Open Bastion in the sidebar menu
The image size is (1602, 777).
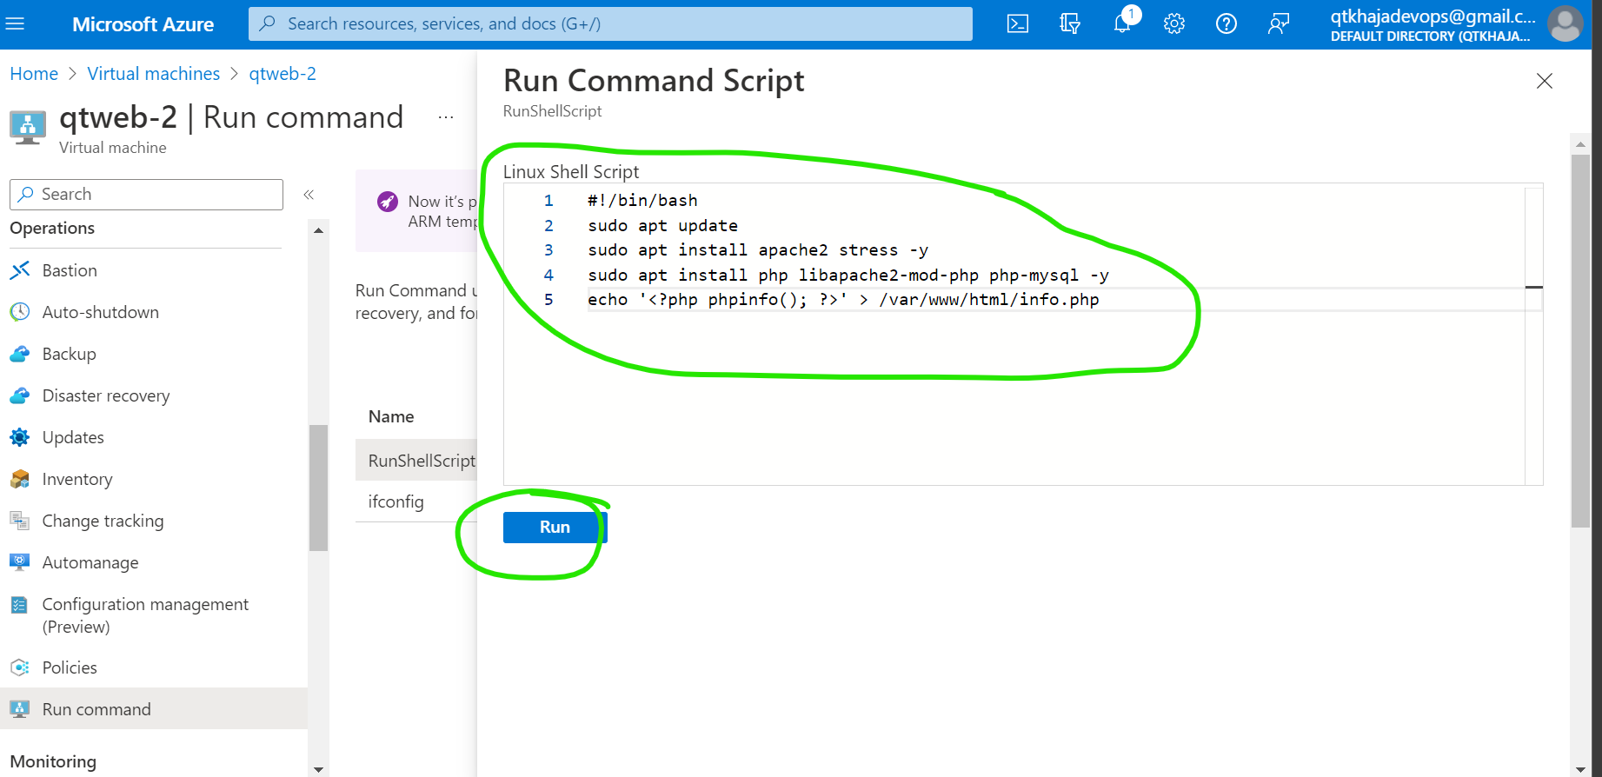70,270
